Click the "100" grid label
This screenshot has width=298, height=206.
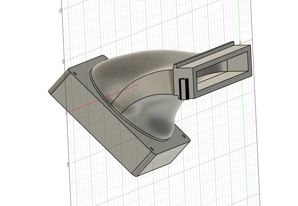(x=60, y=11)
